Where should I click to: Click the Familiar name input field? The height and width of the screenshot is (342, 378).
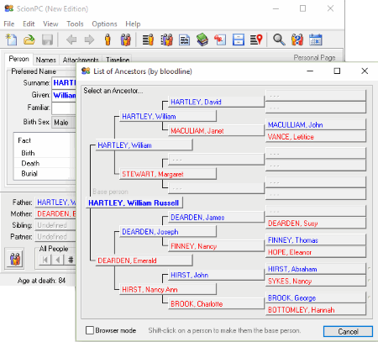click(64, 108)
